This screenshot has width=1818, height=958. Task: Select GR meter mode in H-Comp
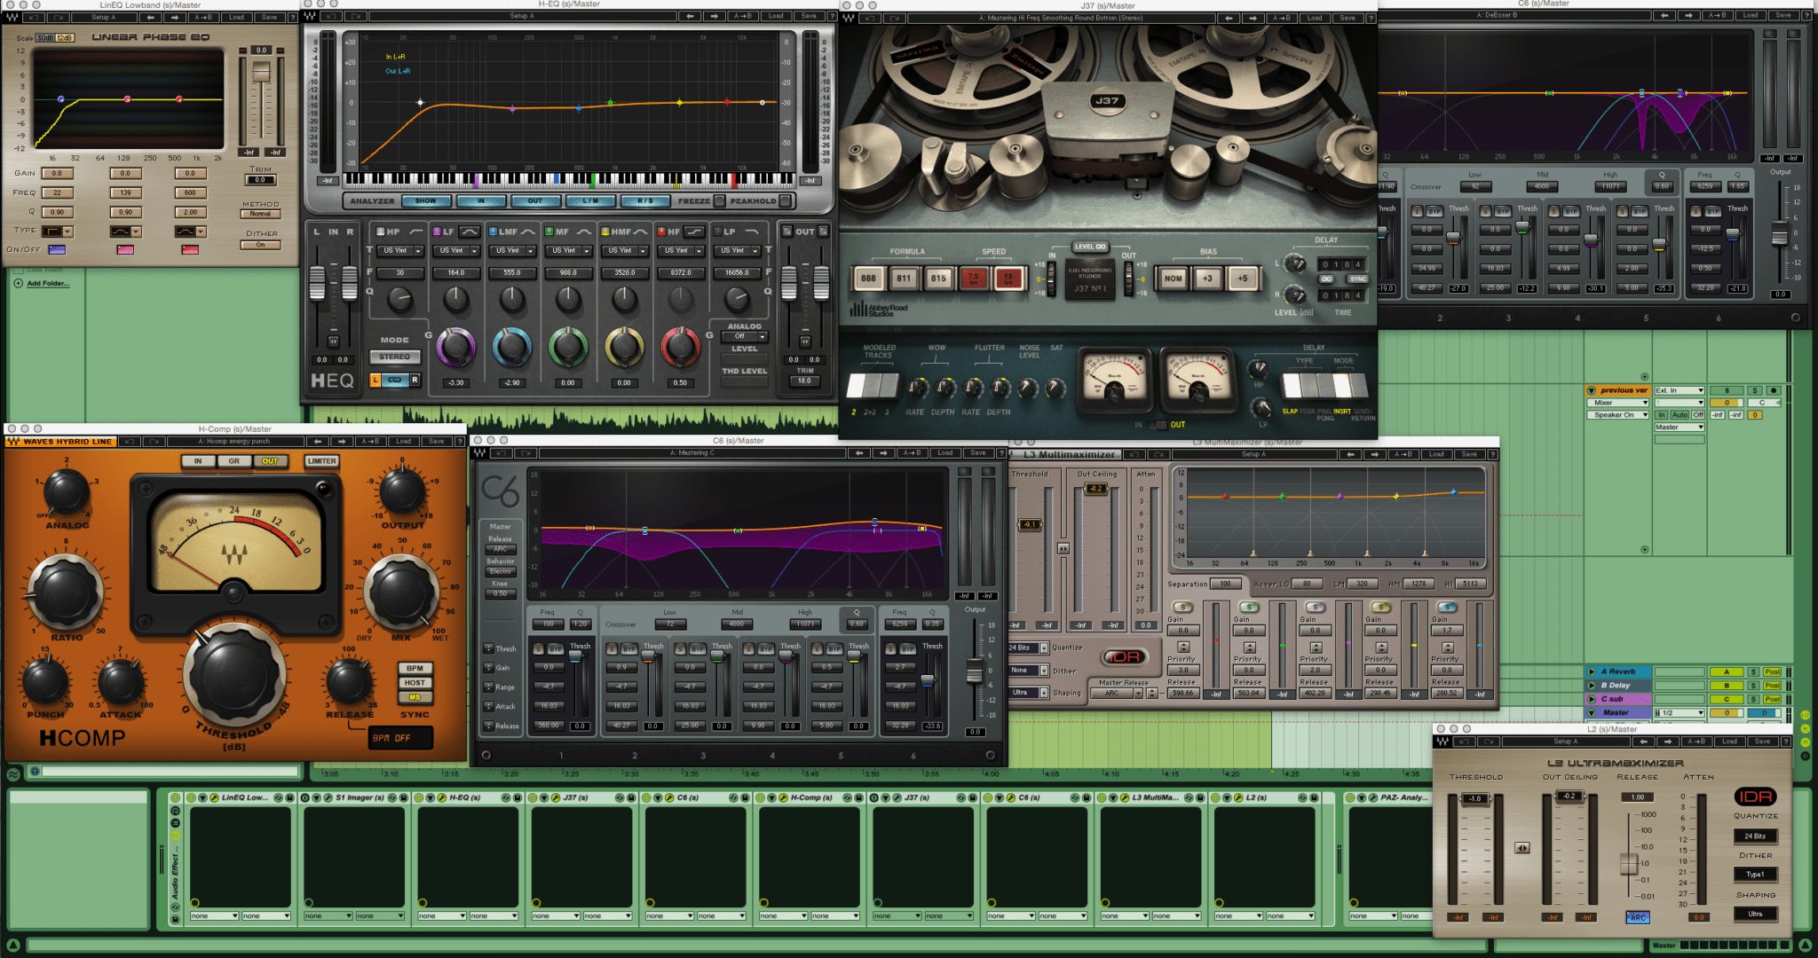tap(233, 461)
